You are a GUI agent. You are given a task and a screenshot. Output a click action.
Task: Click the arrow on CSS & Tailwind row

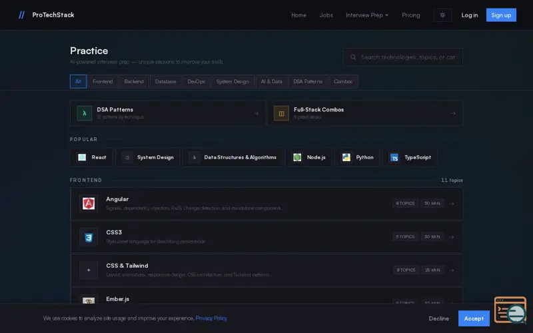pyautogui.click(x=452, y=270)
